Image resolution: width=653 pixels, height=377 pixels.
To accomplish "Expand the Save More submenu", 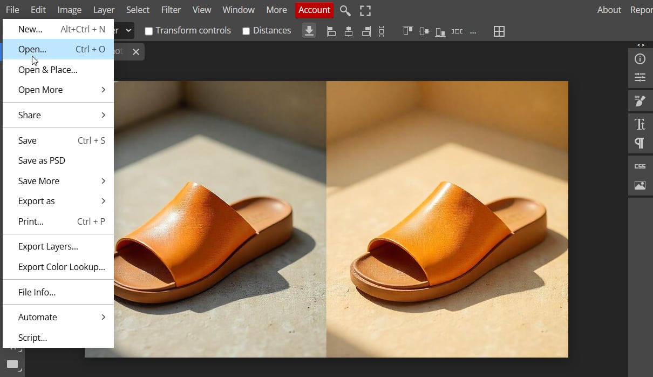I will 38,181.
